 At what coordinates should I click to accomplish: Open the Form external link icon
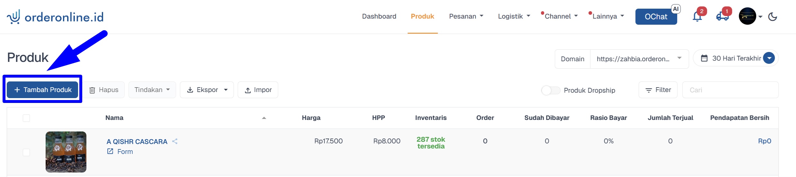click(x=110, y=151)
